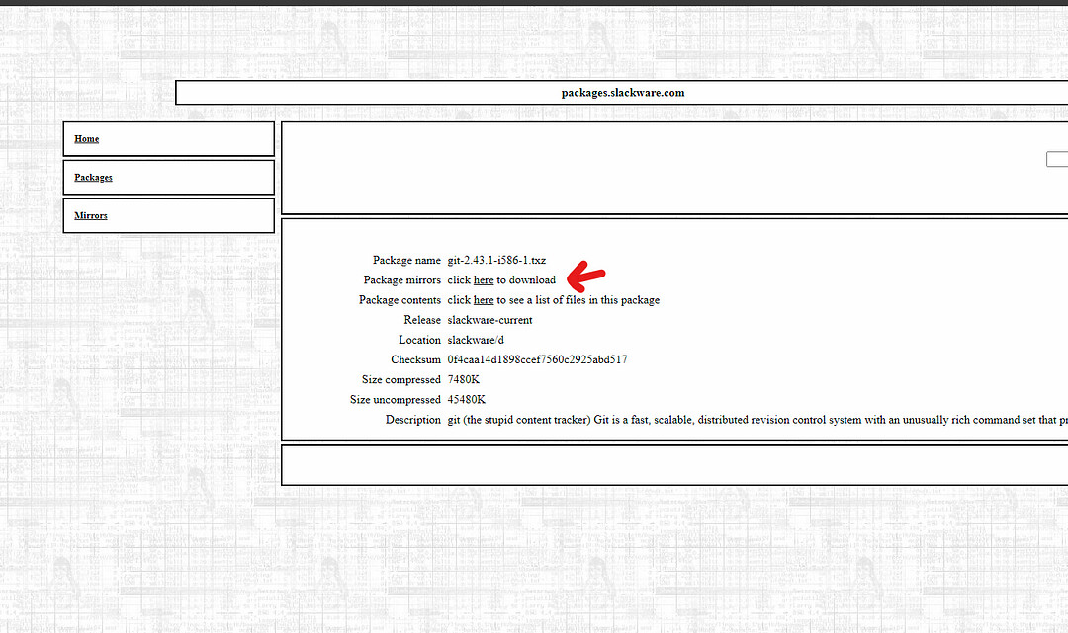Click the uncompressed size value 45480K
This screenshot has height=633, width=1068.
click(466, 400)
